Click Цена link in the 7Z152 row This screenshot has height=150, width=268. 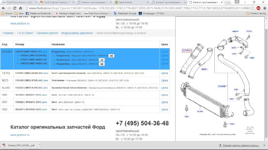164,73
